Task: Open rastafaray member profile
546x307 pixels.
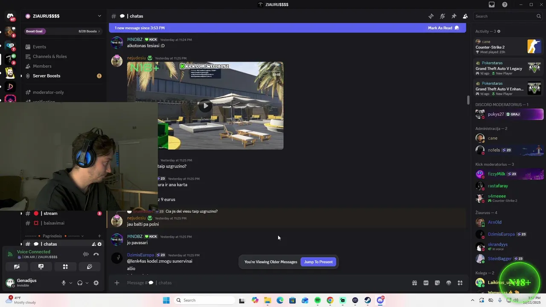Action: 509,186
